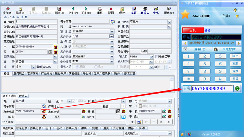Open the 联系人 toolbar icon

coord(145,10)
